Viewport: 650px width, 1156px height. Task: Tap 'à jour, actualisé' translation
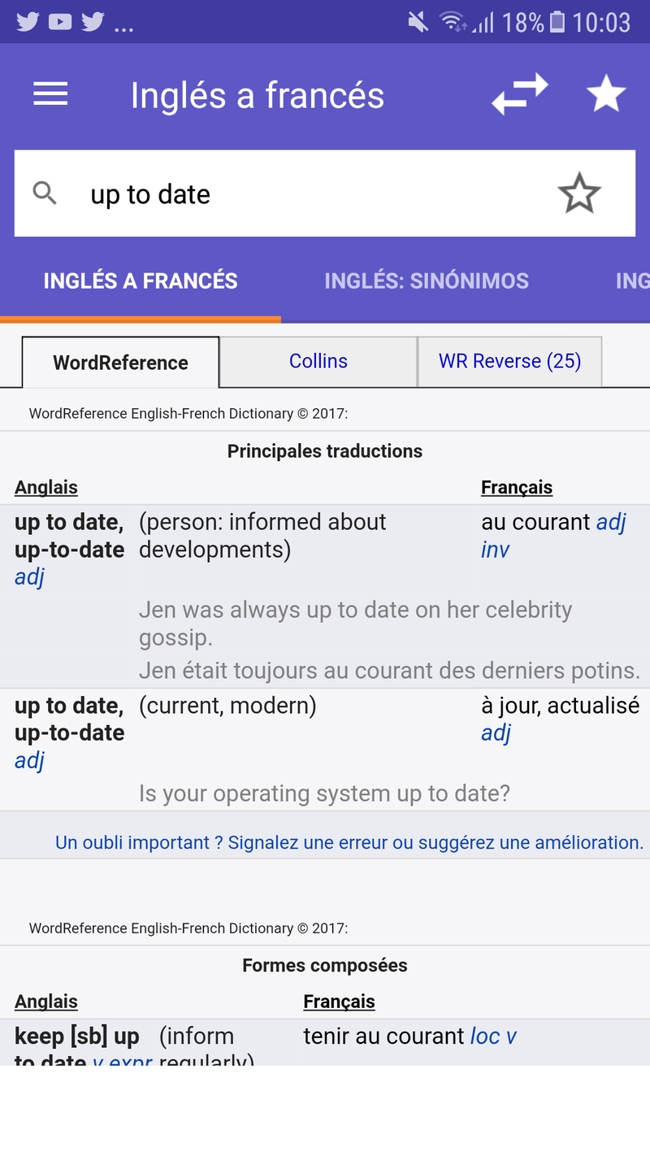(560, 706)
